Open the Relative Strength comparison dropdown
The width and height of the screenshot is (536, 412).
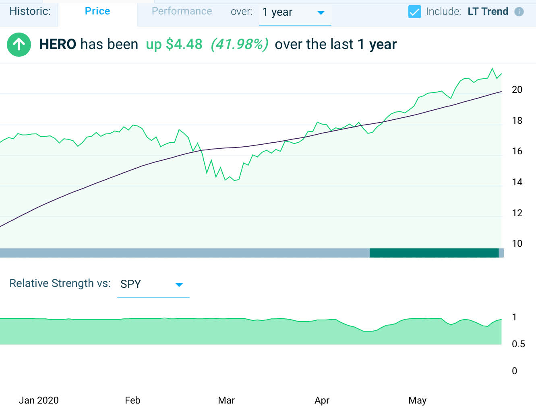click(x=153, y=284)
